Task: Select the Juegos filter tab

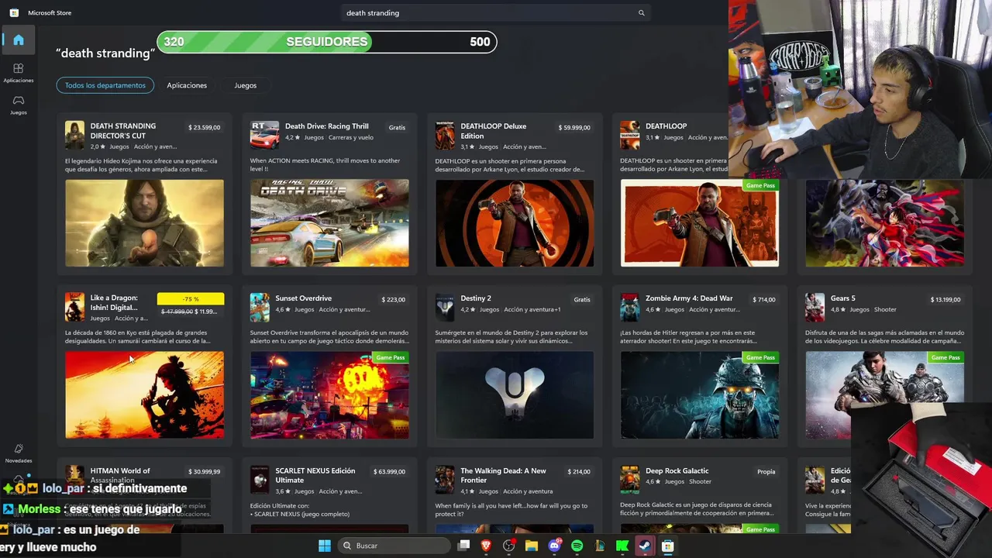Action: pyautogui.click(x=246, y=85)
